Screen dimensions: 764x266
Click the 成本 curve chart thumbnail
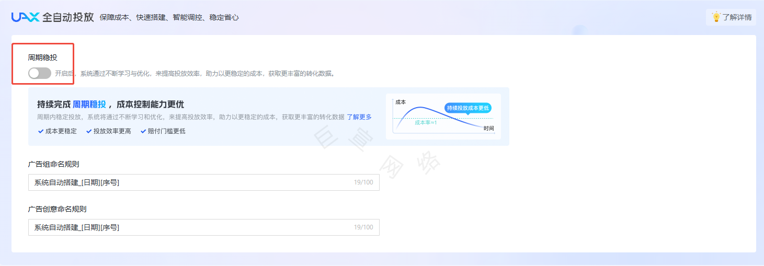tap(443, 117)
